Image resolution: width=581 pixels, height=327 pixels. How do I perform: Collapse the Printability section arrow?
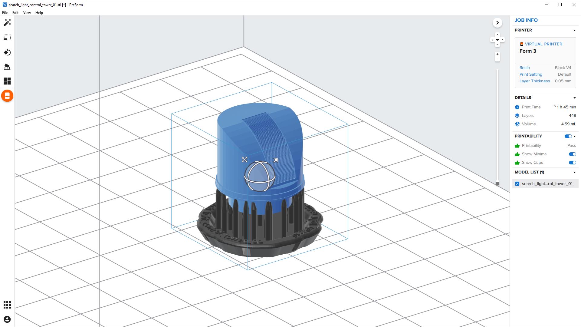(575, 136)
